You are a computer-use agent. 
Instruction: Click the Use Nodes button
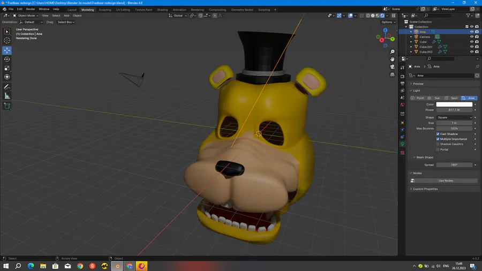pyautogui.click(x=446, y=180)
